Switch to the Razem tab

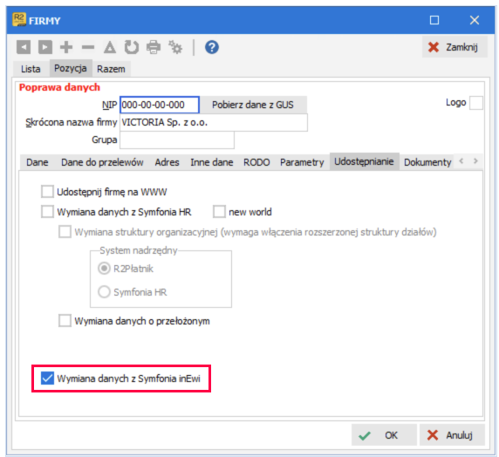pyautogui.click(x=111, y=69)
